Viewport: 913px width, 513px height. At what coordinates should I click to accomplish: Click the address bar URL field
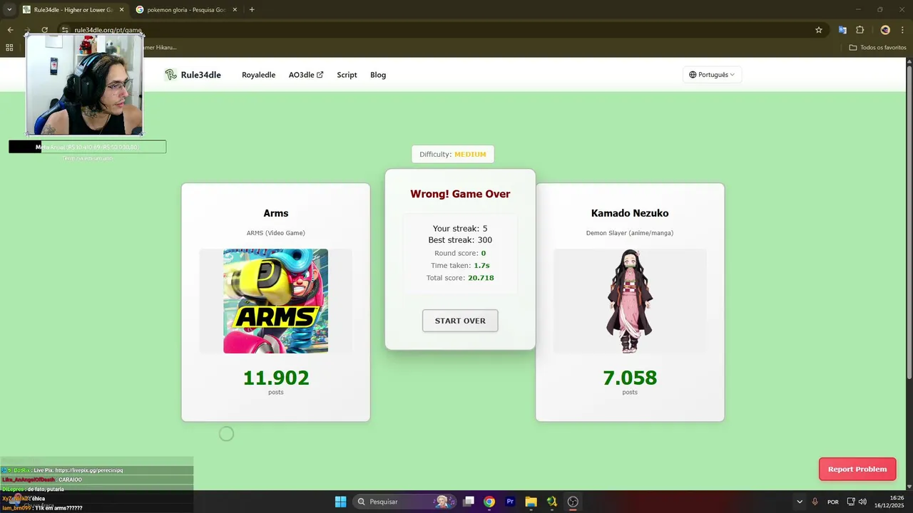tap(442, 30)
